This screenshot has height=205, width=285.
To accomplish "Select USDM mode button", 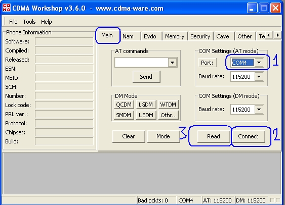I will [x=146, y=115].
